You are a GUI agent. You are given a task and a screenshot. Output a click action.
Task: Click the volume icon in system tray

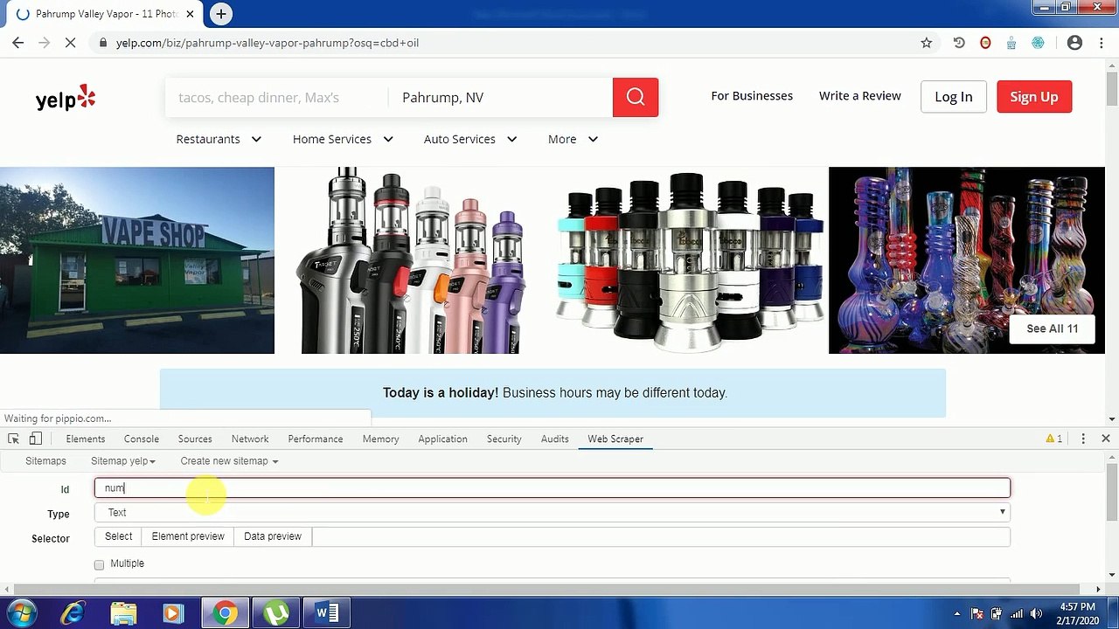pos(1037,613)
